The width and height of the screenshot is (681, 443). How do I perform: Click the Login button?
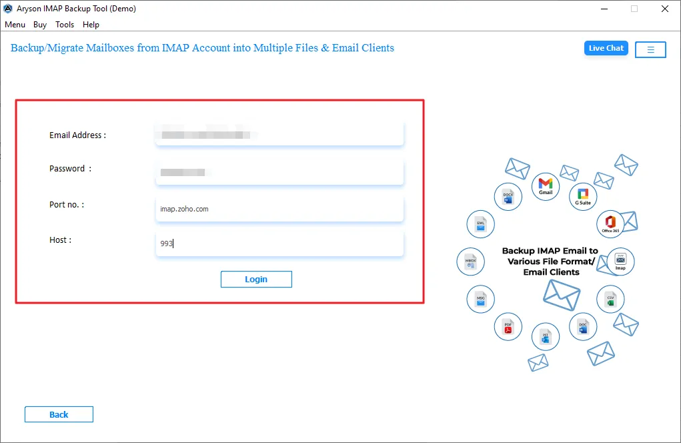pos(256,280)
